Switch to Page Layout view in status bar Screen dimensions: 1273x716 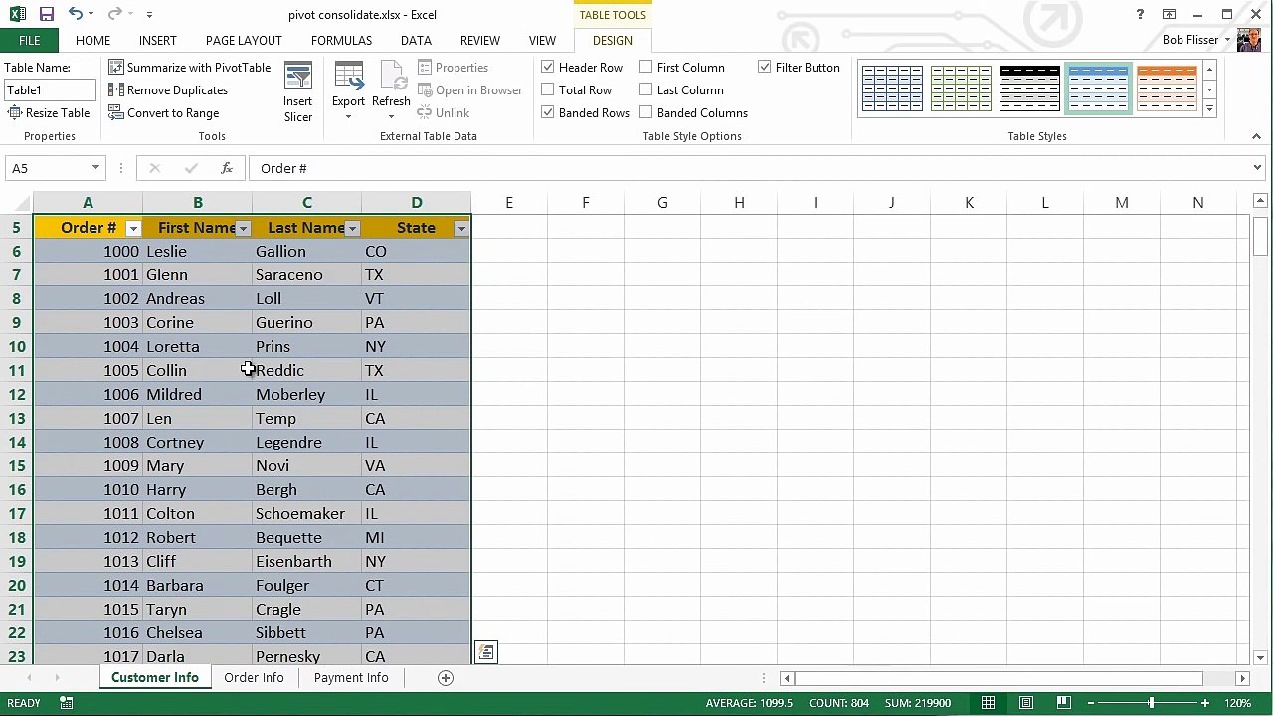coord(1025,703)
